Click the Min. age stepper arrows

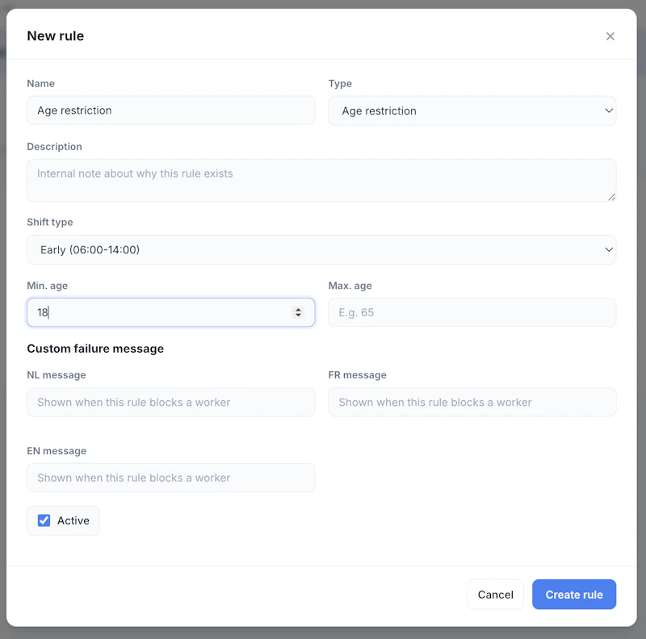click(298, 312)
